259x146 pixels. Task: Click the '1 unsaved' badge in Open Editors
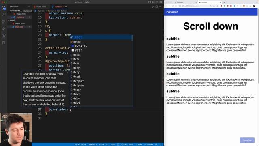point(28,11)
